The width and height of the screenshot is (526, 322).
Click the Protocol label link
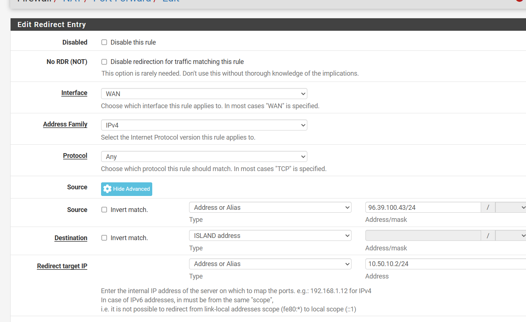pyautogui.click(x=75, y=156)
